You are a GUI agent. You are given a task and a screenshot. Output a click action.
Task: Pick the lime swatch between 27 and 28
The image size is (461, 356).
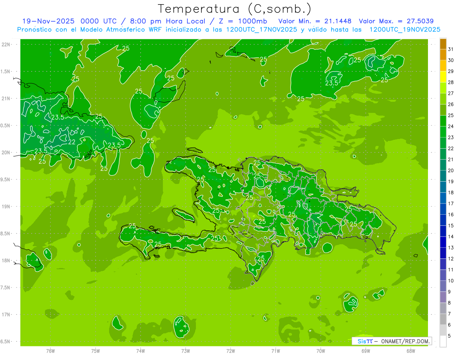[x=443, y=88]
